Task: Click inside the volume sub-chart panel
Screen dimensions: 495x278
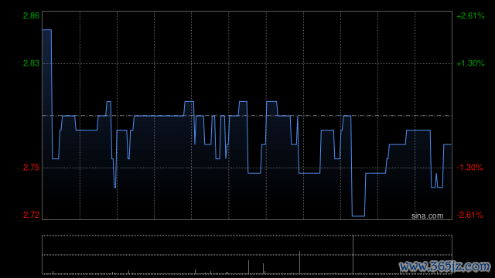Action: tap(247, 254)
